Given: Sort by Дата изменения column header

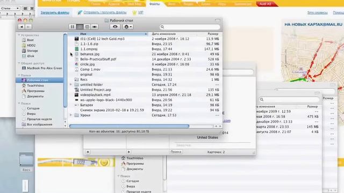Looking at the screenshot, I should [x=173, y=34].
